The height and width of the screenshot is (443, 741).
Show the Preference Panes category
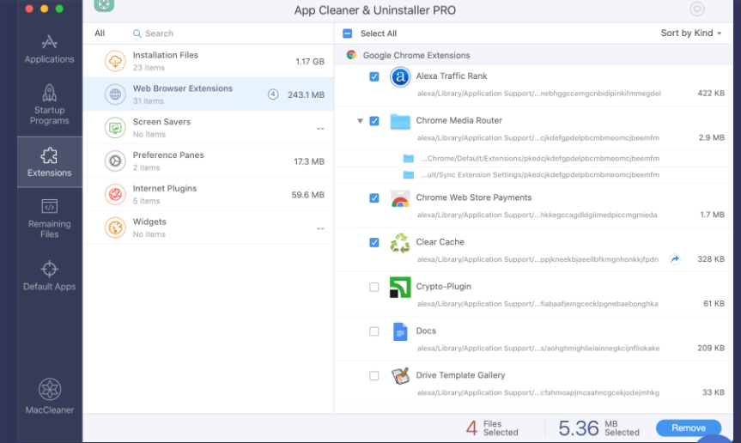[x=208, y=161]
